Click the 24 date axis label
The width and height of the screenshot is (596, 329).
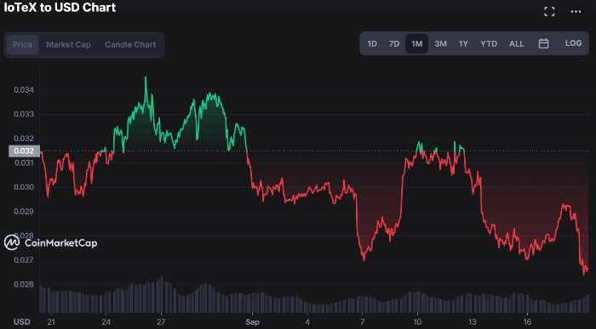coord(106,322)
